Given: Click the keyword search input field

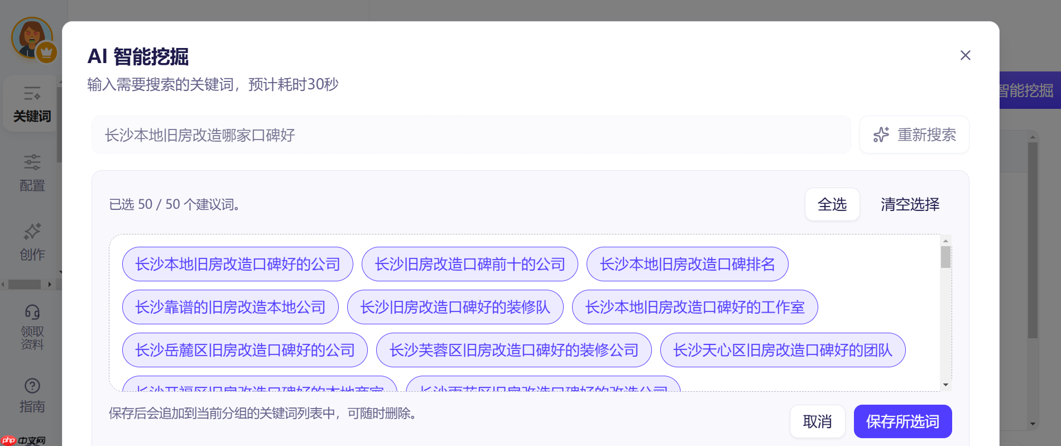Looking at the screenshot, I should [x=471, y=135].
